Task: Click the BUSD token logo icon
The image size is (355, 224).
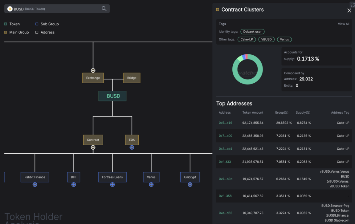Action: pyautogui.click(x=10, y=9)
